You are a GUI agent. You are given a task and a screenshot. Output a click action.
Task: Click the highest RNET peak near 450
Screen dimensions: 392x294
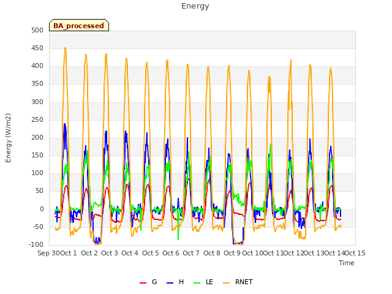pos(65,48)
